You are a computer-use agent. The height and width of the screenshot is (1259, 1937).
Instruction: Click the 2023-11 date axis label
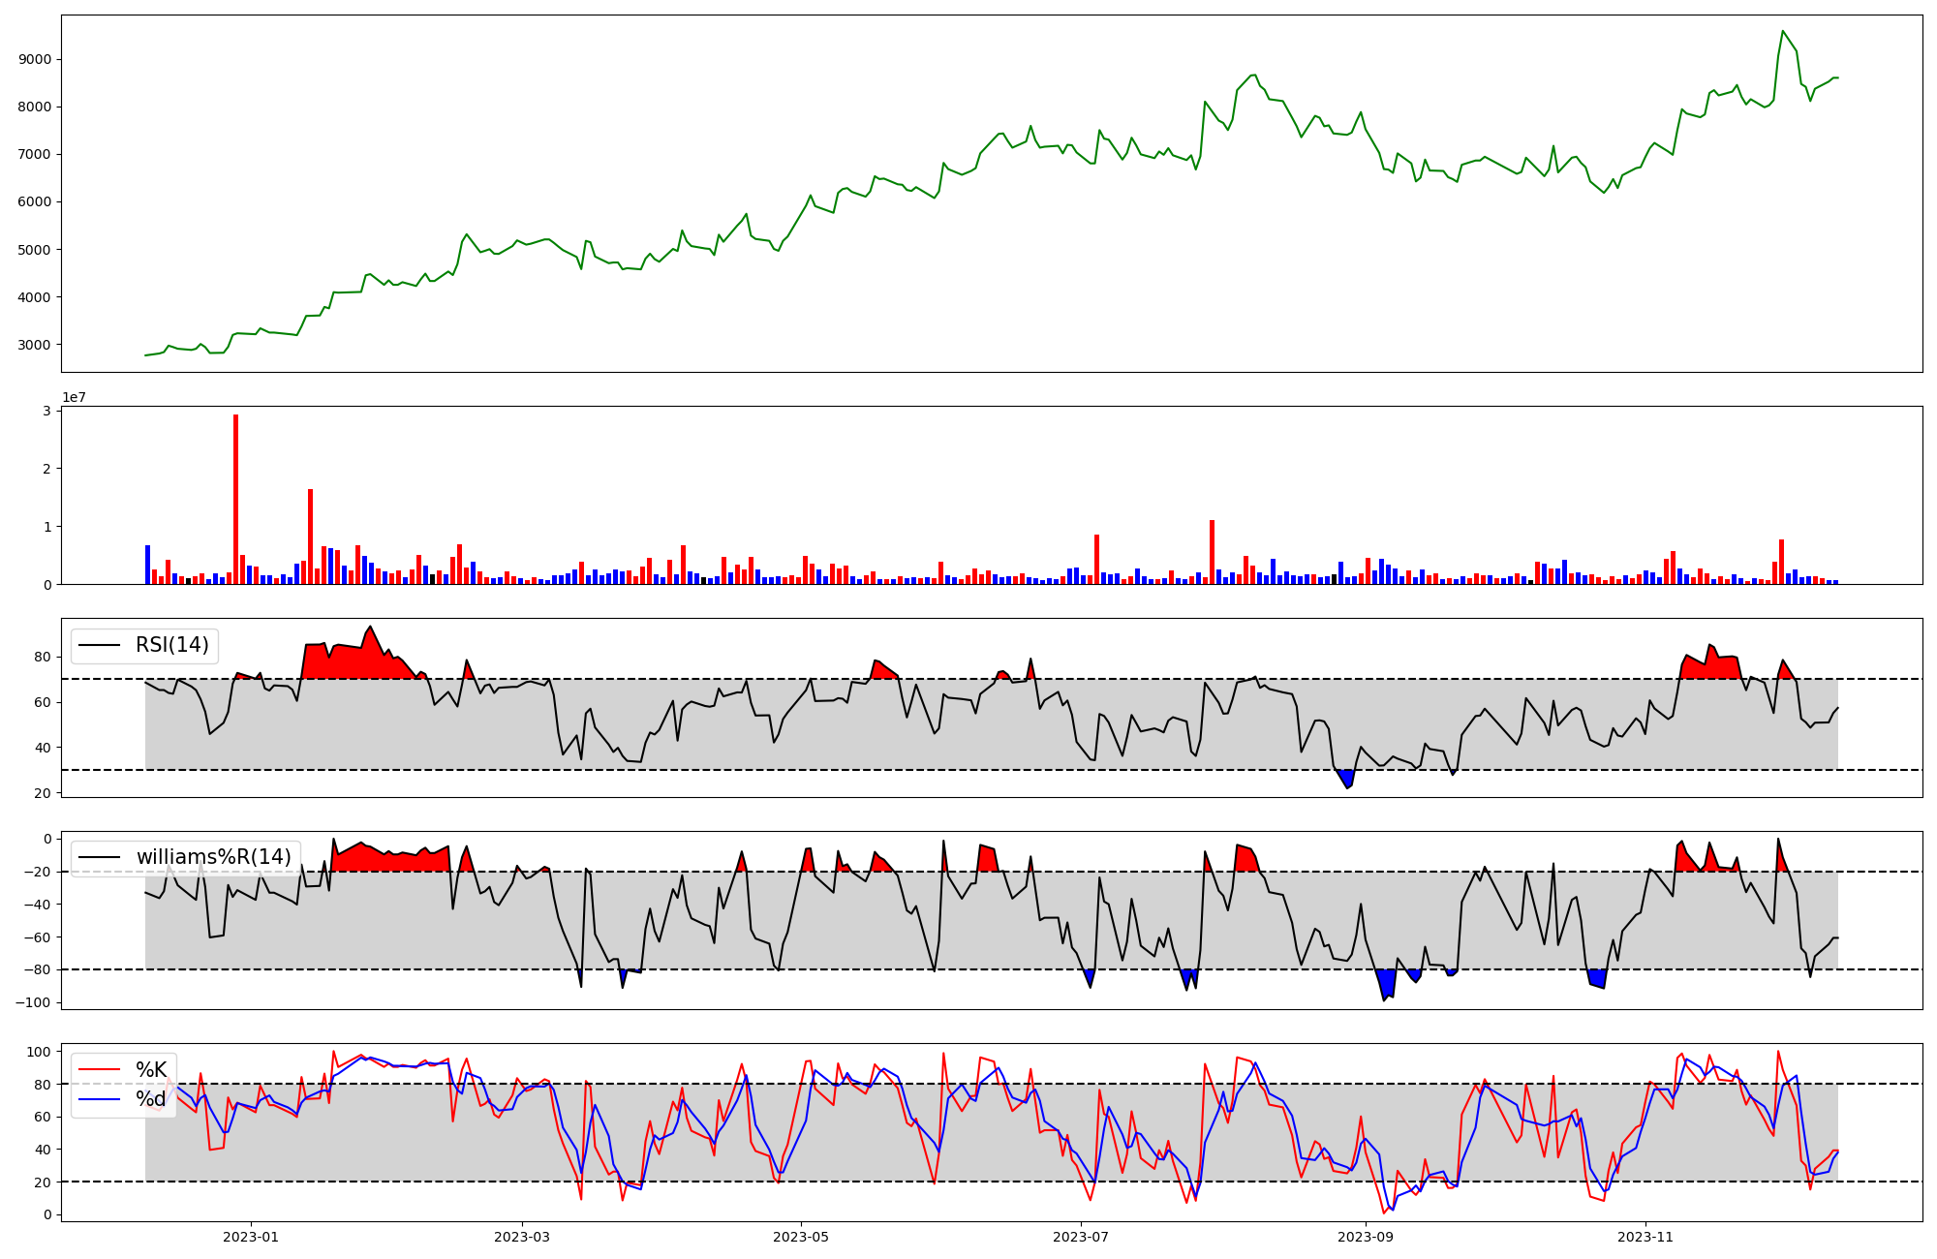coord(1645,1236)
